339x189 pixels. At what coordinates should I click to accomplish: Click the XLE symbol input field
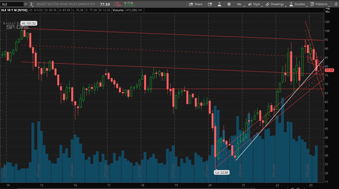12,4
